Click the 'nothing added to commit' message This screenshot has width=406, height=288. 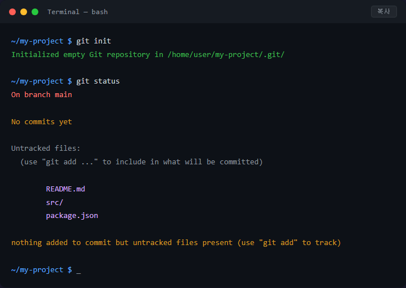pos(176,243)
